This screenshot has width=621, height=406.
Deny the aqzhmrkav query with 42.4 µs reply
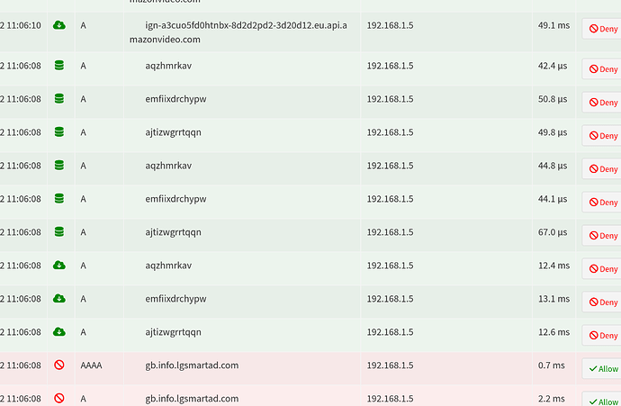click(603, 69)
